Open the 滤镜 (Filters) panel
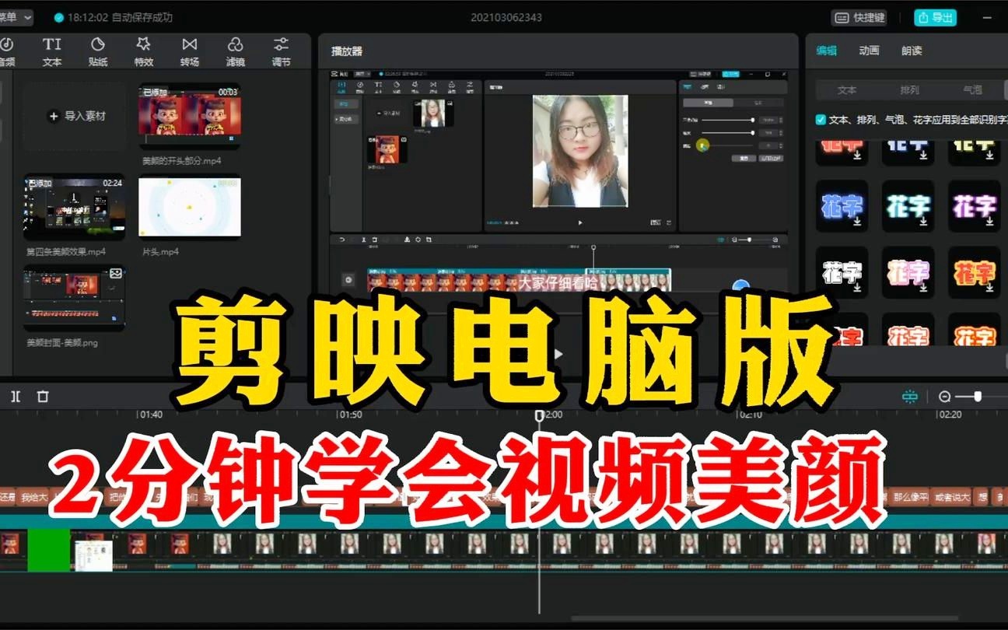The width and height of the screenshot is (1008, 630). pyautogui.click(x=235, y=52)
